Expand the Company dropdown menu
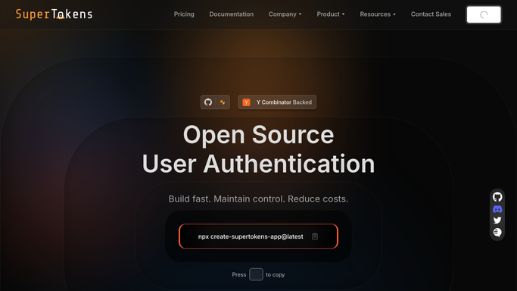This screenshot has height=291, width=517. pyautogui.click(x=285, y=14)
